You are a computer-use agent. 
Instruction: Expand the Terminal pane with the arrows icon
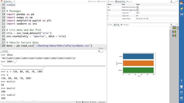click(x=105, y=51)
